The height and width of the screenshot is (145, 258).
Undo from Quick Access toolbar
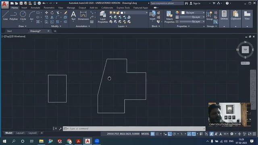coord(44,3)
